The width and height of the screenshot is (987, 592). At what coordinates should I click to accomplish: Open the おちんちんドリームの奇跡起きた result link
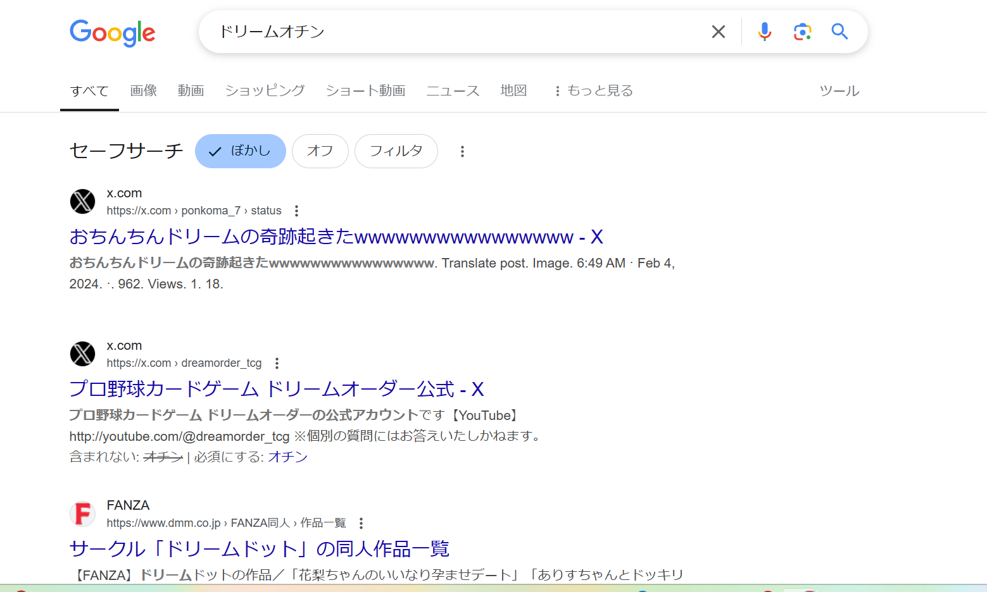click(x=336, y=237)
